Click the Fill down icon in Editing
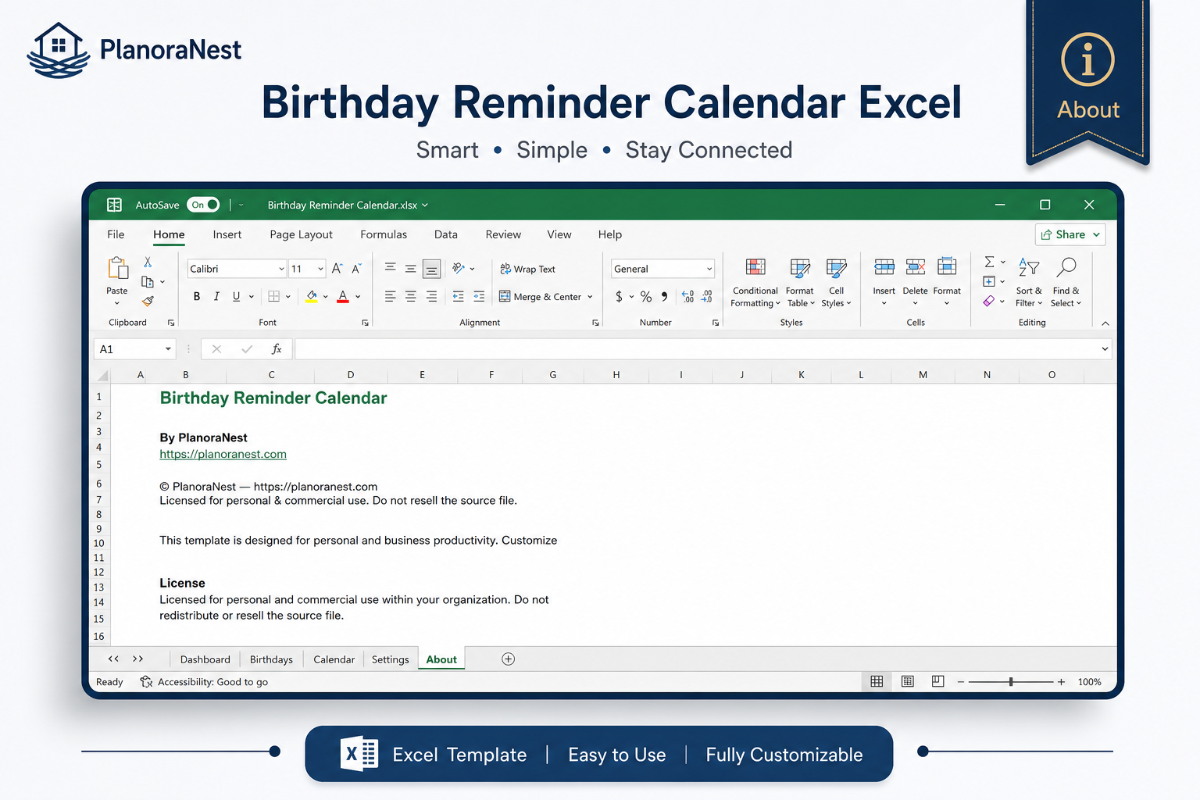Screen dimensions: 1200x800 pyautogui.click(x=989, y=281)
